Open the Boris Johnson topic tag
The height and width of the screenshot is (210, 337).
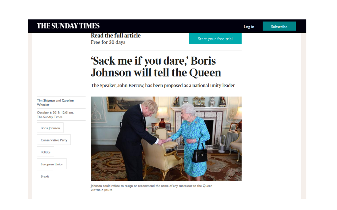pyautogui.click(x=50, y=128)
